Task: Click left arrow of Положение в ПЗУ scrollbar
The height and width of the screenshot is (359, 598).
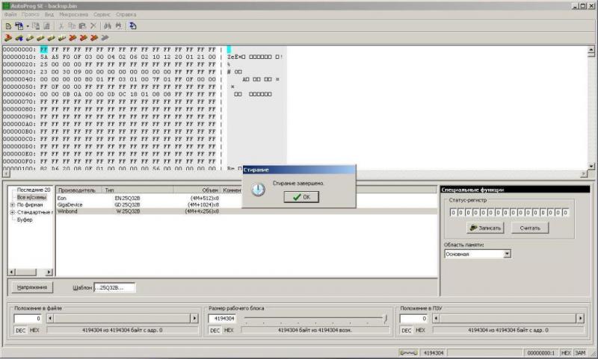Action: pyautogui.click(x=437, y=318)
